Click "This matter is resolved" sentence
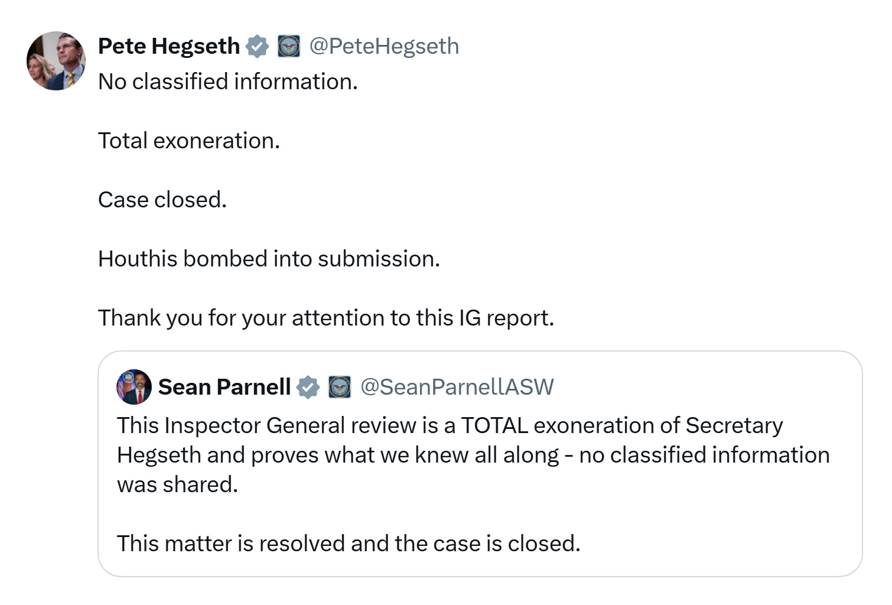The width and height of the screenshot is (892, 605). click(x=349, y=544)
